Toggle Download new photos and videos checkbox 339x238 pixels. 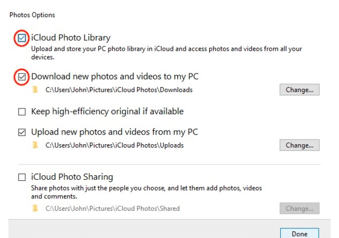click(x=21, y=77)
